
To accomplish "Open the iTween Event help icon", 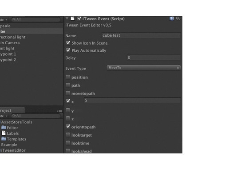I will 171,19.
